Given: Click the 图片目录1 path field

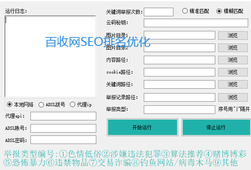Looking at the screenshot, I should point(179,35).
